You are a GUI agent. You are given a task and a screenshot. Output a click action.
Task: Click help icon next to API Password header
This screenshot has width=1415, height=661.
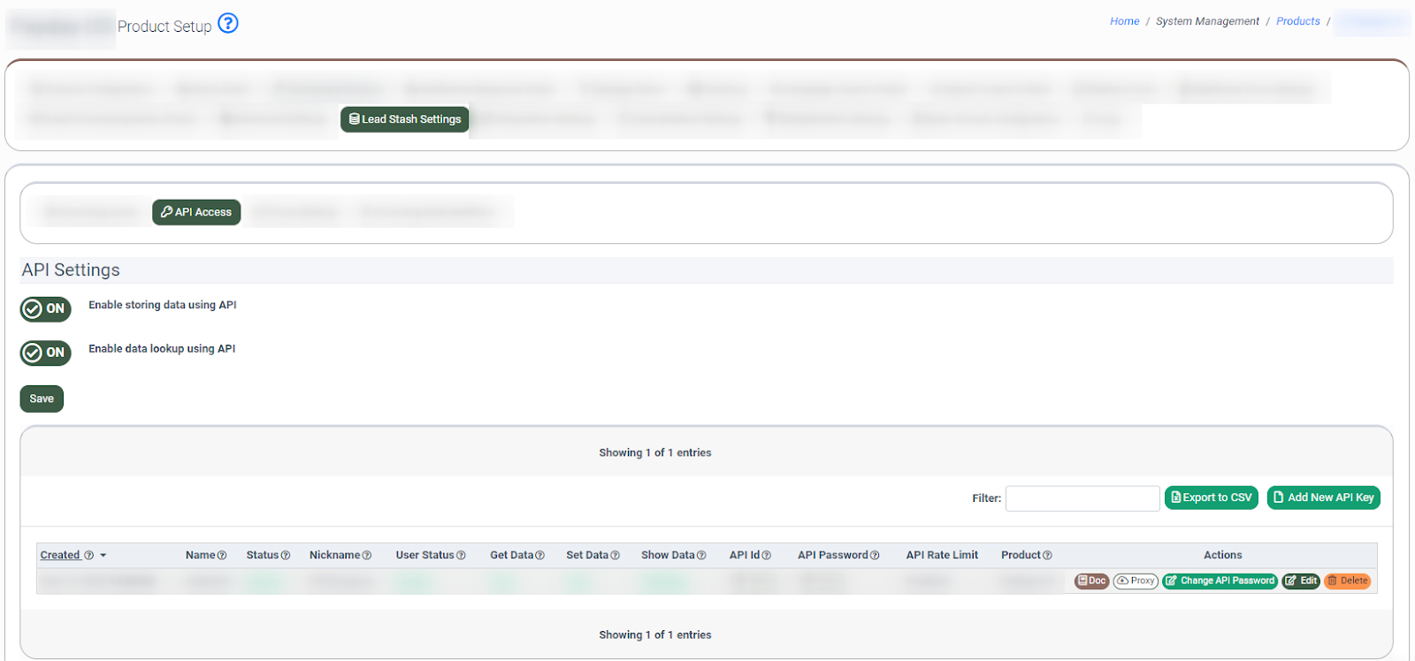point(875,556)
